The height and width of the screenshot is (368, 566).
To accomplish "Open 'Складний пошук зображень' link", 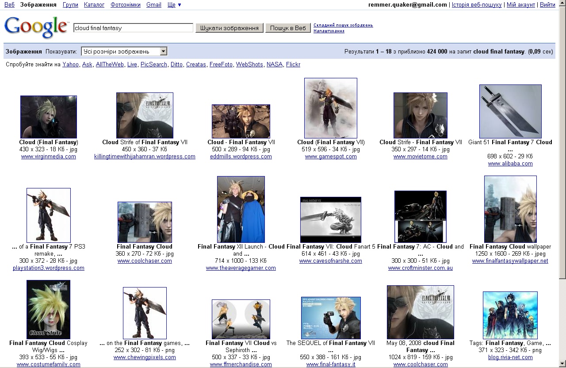I will pos(343,25).
